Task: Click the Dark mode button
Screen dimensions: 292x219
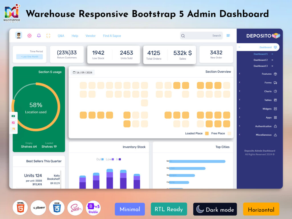Action: click(x=215, y=209)
